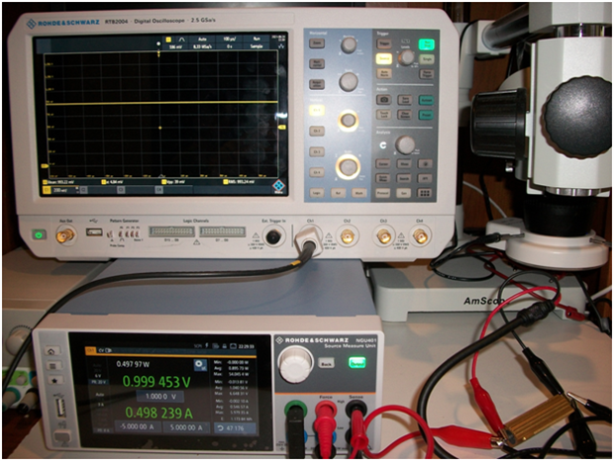
Task: Tap the blue R&S Menu icon on screen
Action: click(279, 186)
